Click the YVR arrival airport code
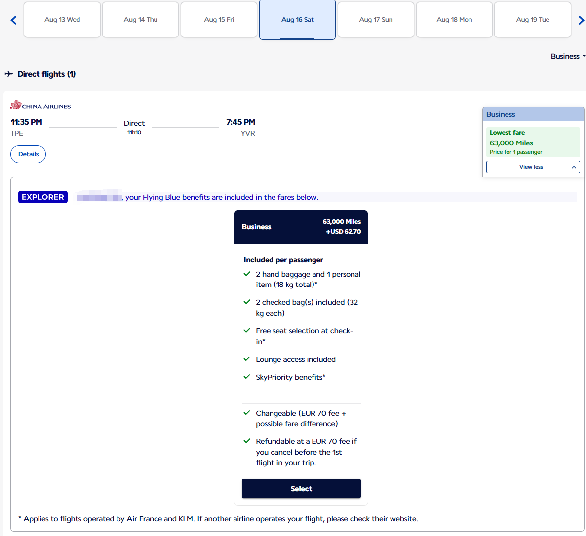586x536 pixels. click(x=248, y=133)
